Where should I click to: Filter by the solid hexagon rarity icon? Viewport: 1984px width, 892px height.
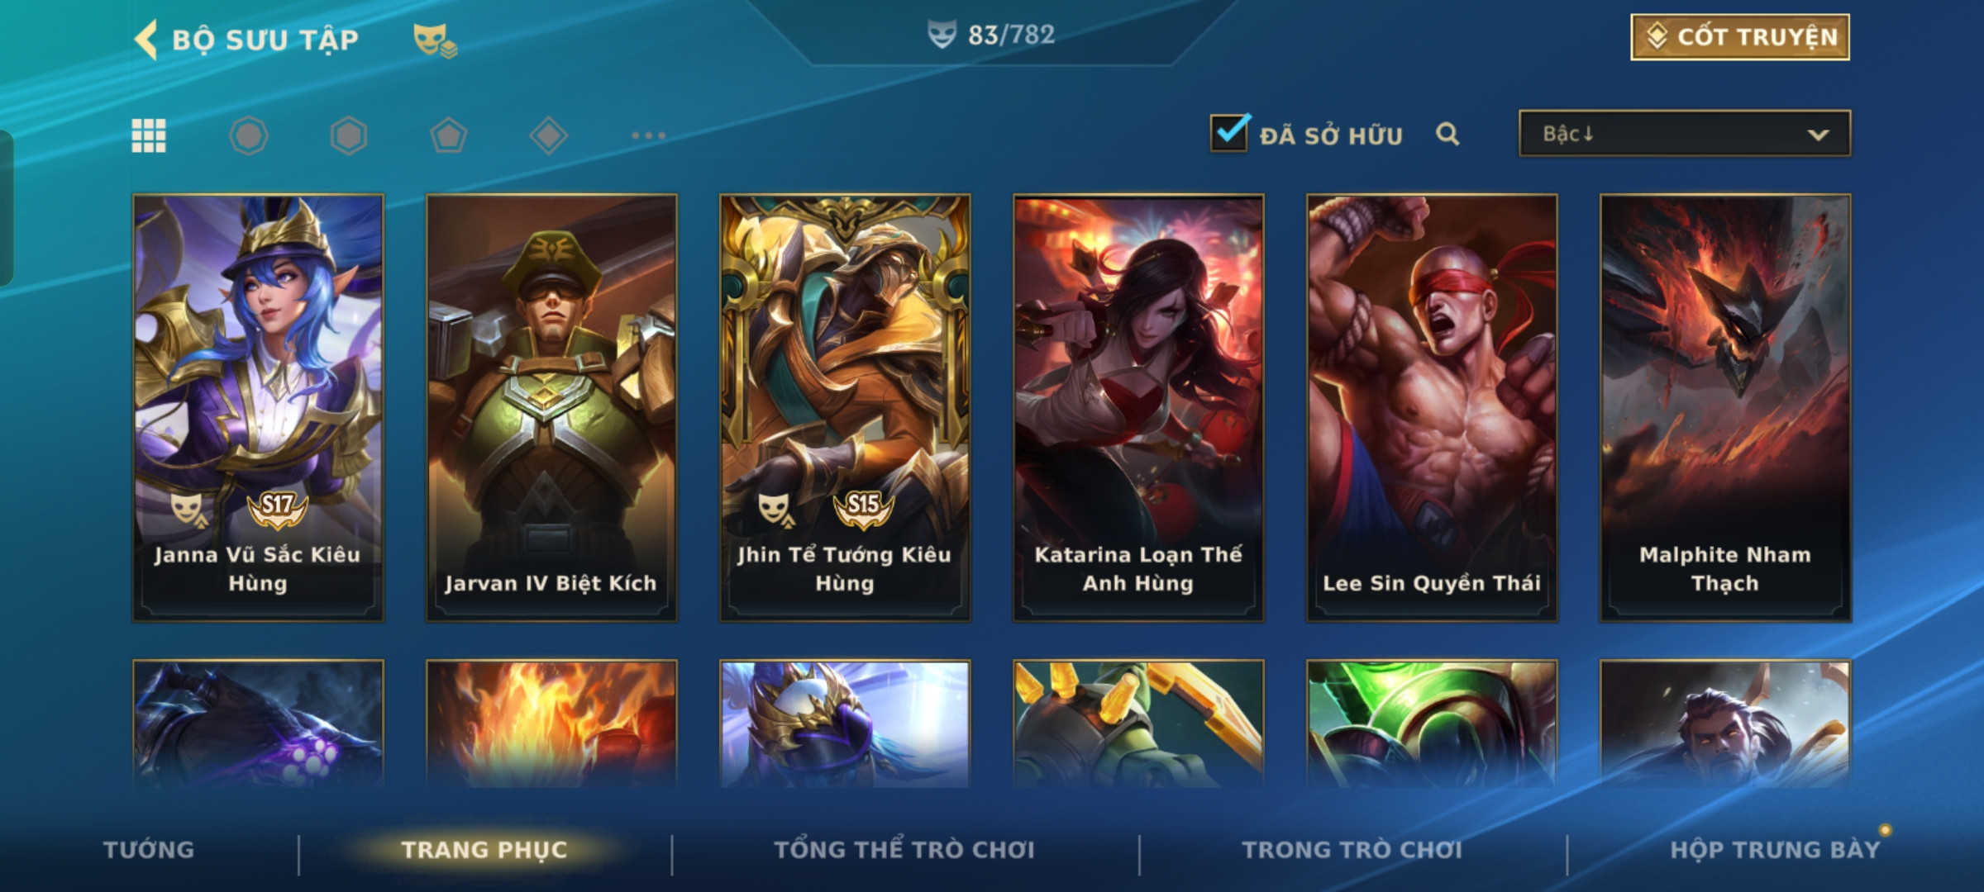pos(349,135)
